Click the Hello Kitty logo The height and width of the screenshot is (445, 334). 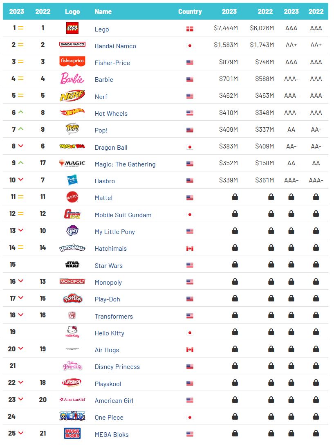click(x=72, y=332)
